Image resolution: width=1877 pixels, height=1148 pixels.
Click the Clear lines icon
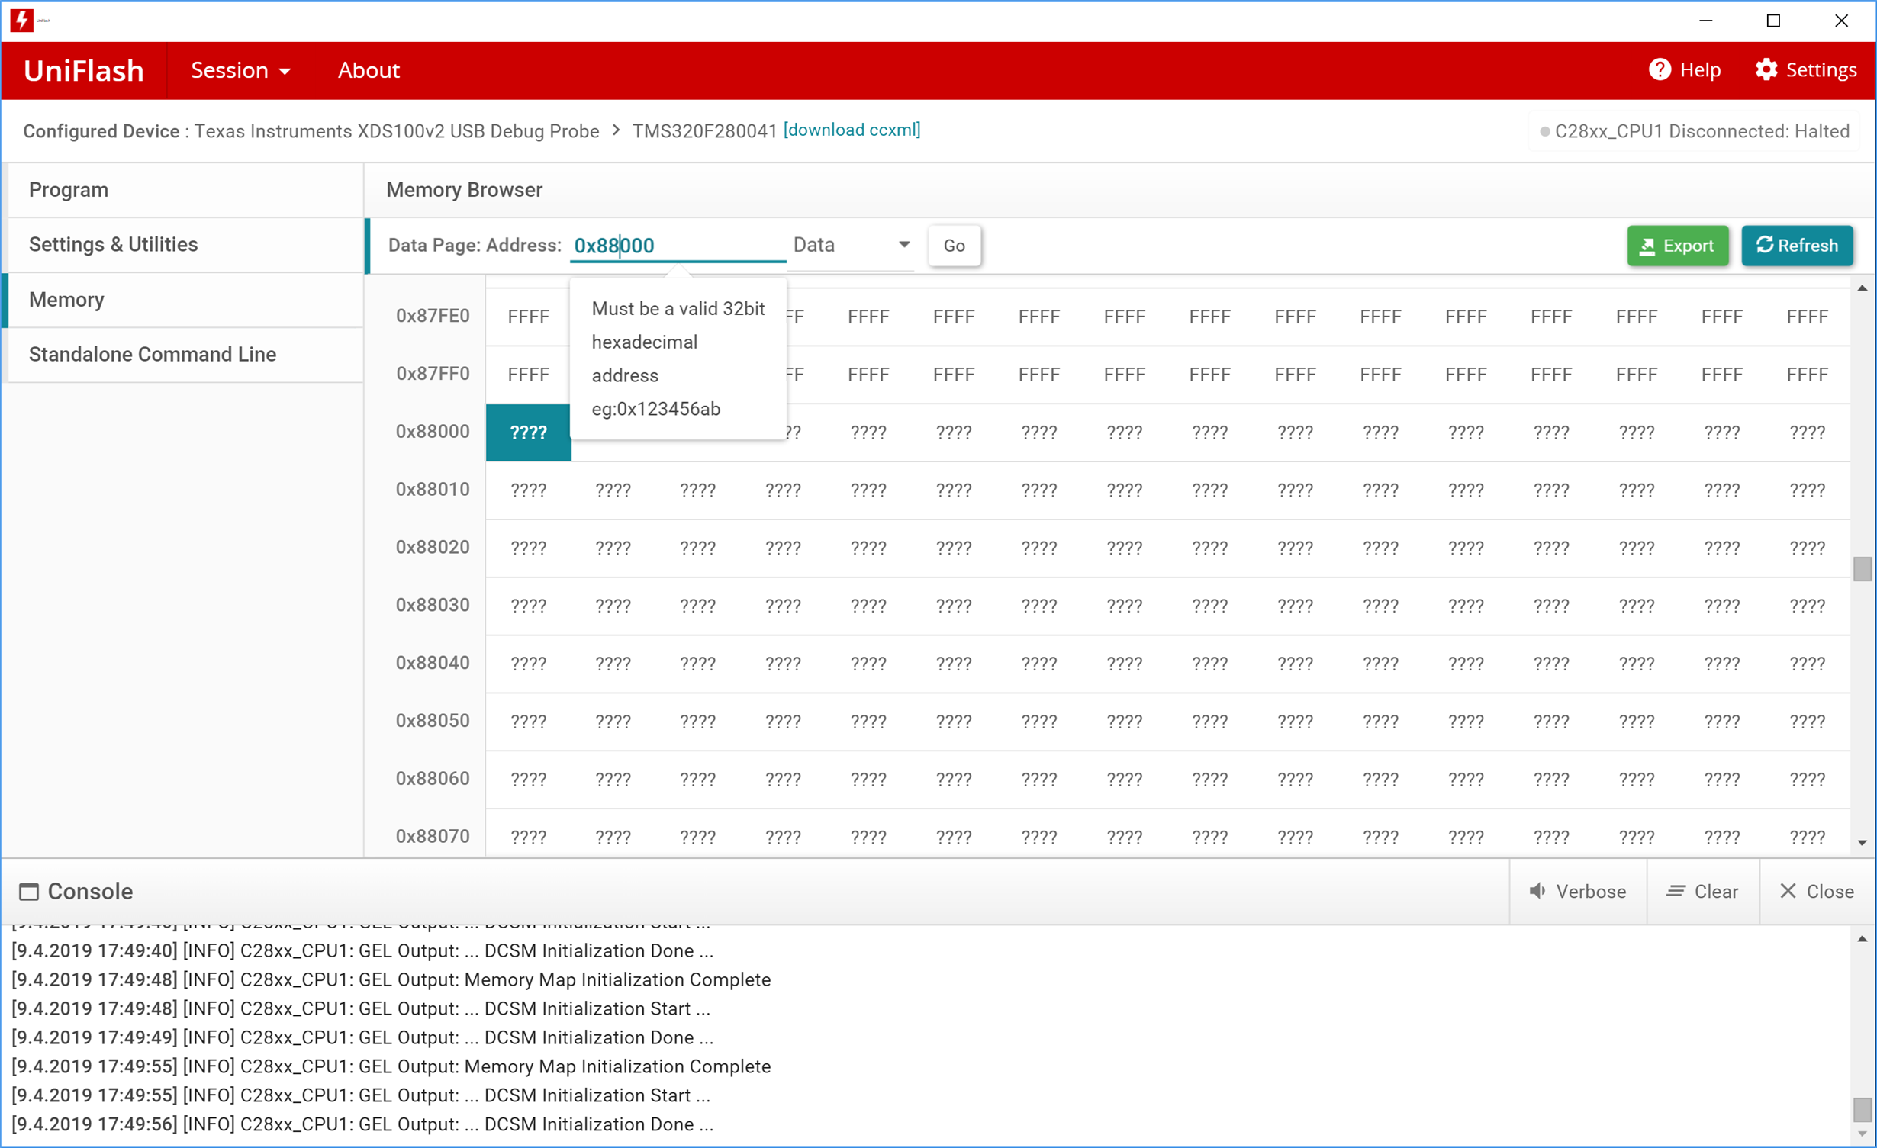point(1676,891)
